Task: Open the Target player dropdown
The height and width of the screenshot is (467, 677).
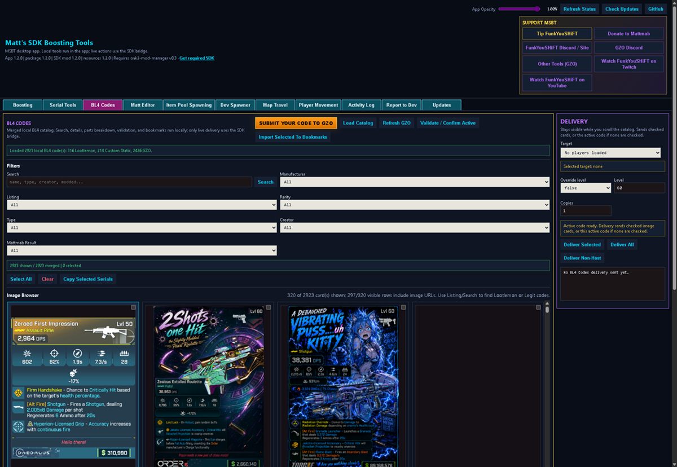Action: coord(610,153)
